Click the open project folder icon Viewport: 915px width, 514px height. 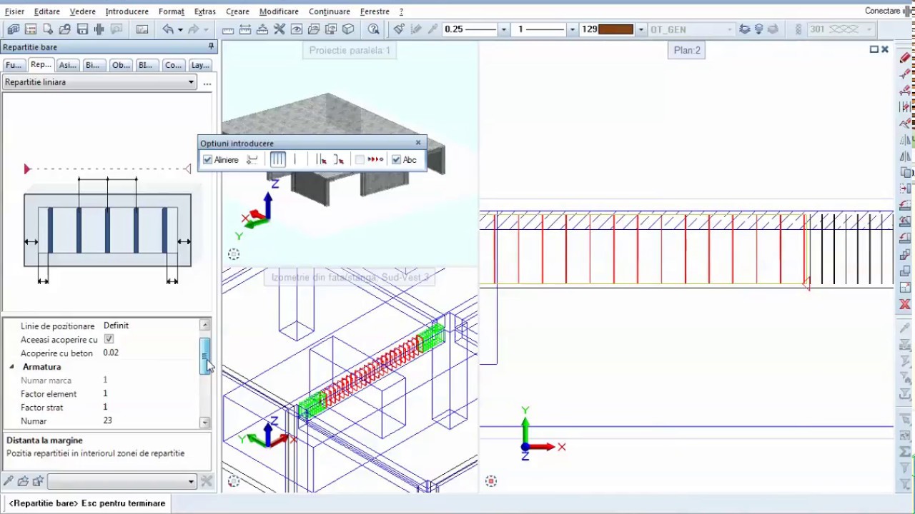pos(65,29)
